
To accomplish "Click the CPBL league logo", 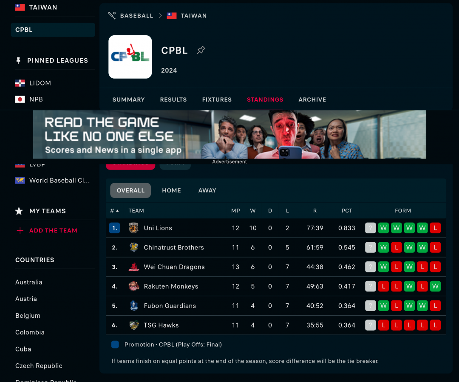I will pyautogui.click(x=130, y=57).
